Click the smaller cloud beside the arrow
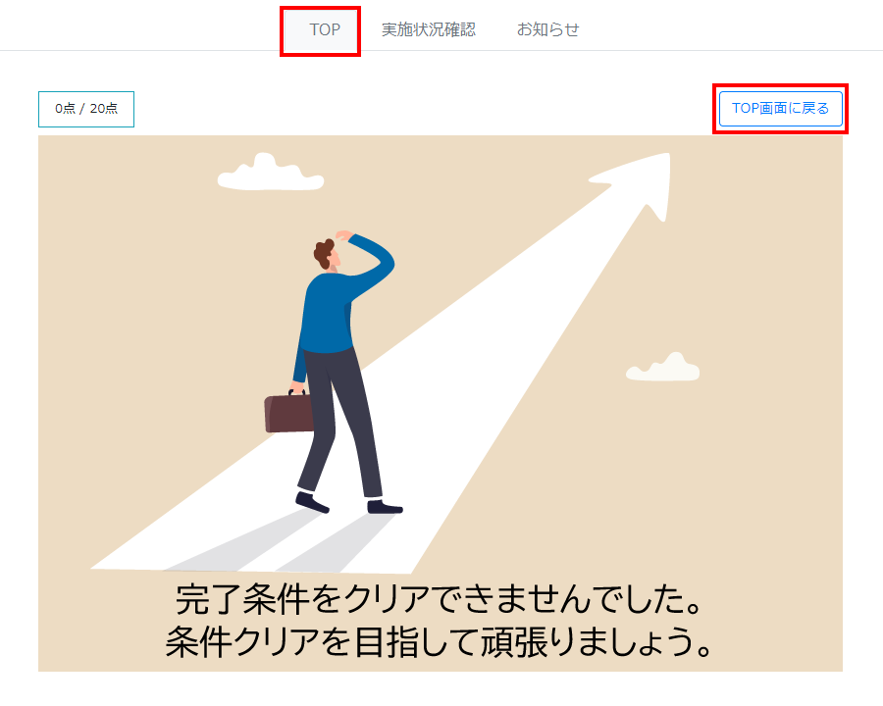This screenshot has height=706, width=883. coord(663,367)
